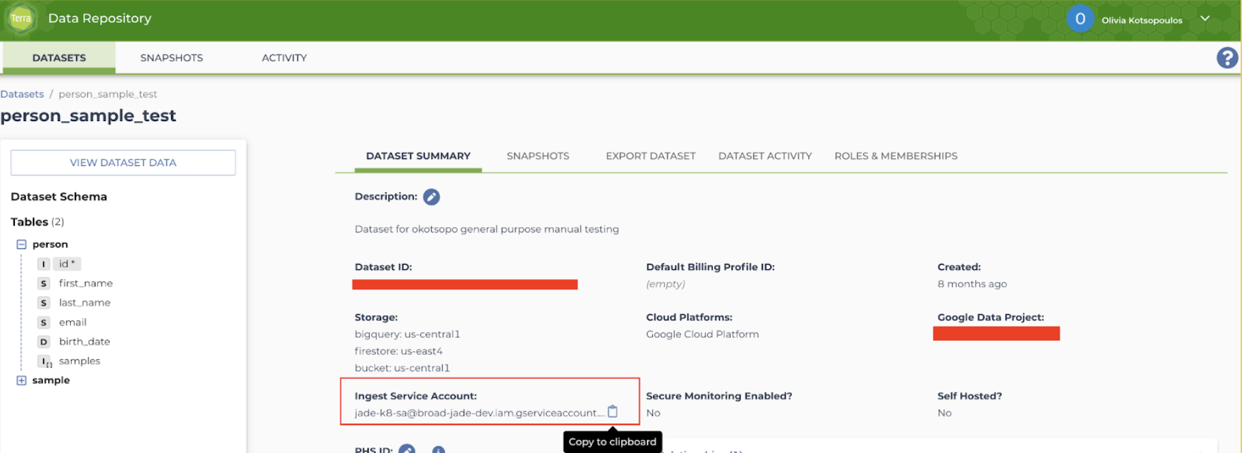
Task: Select the samples column
Action: pyautogui.click(x=80, y=361)
